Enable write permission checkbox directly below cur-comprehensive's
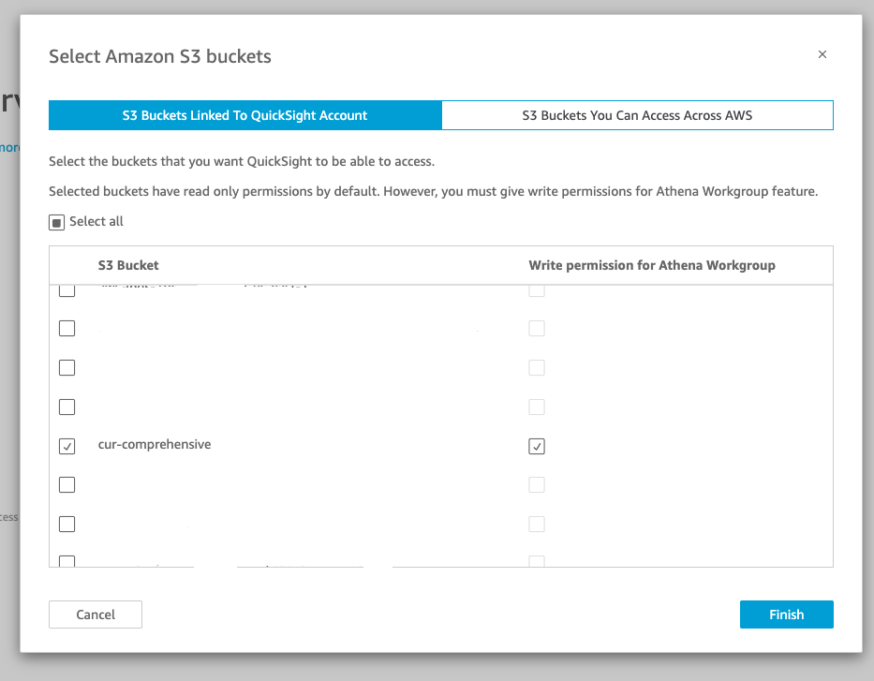The image size is (874, 681). 537,485
